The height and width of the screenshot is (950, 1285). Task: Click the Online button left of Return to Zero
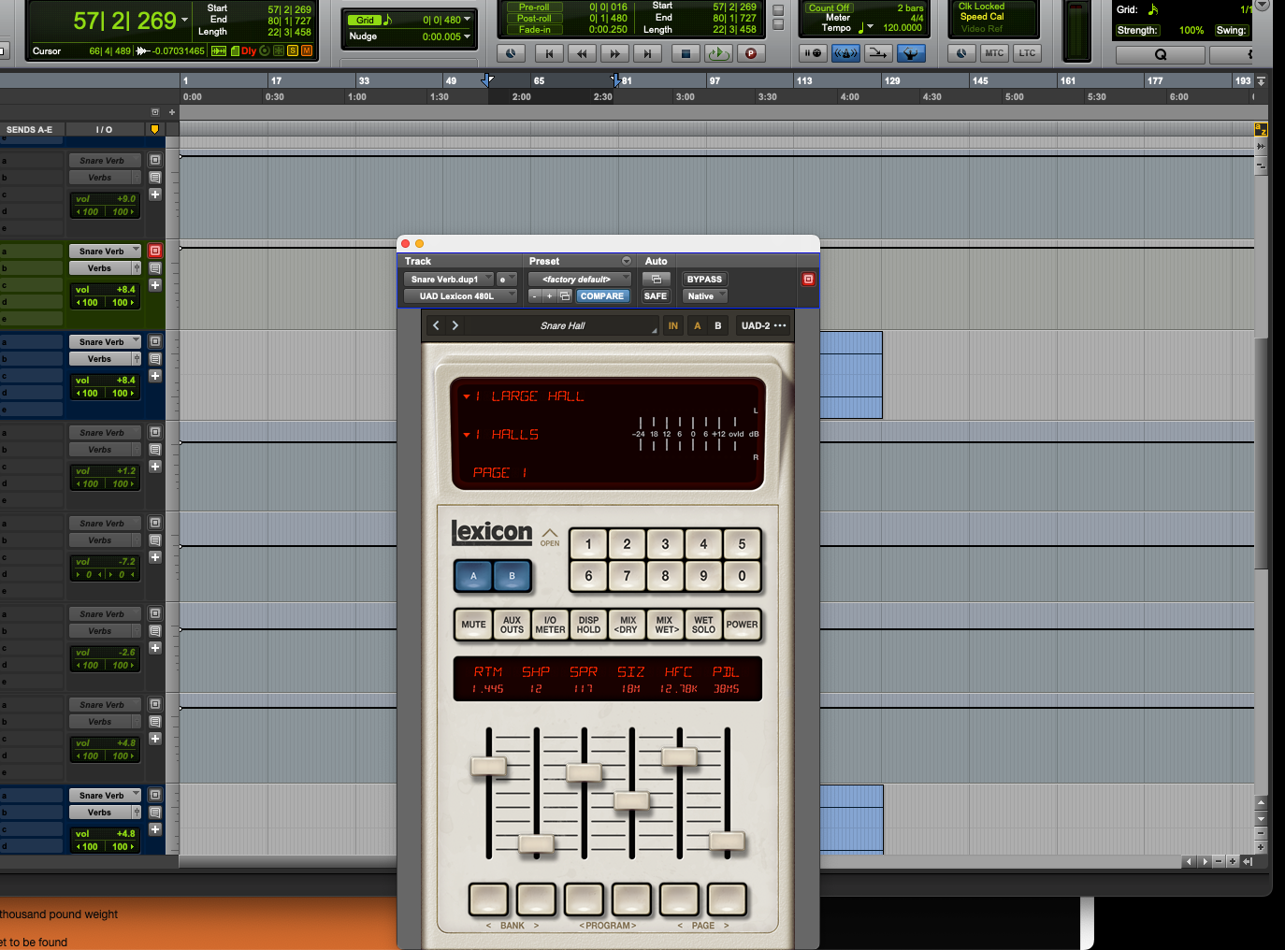511,53
